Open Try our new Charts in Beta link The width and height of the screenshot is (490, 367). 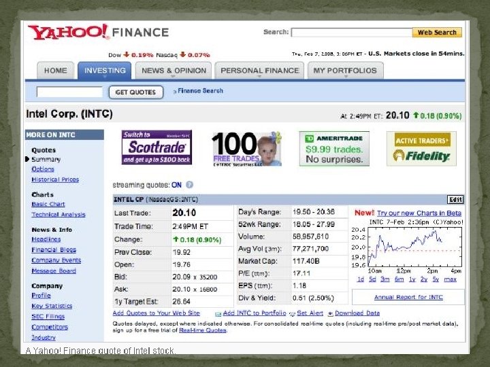[419, 213]
